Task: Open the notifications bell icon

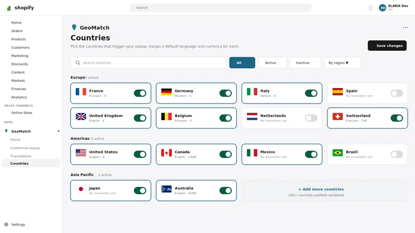Action: click(x=370, y=8)
